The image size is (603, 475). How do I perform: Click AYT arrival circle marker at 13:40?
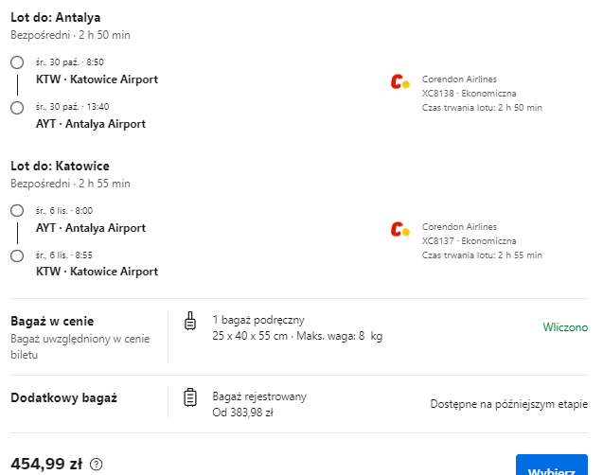17,108
